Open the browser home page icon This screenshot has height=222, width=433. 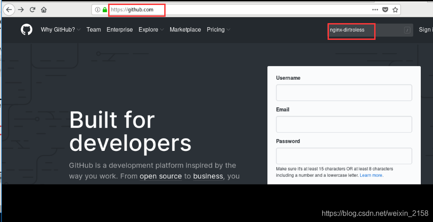click(43, 10)
